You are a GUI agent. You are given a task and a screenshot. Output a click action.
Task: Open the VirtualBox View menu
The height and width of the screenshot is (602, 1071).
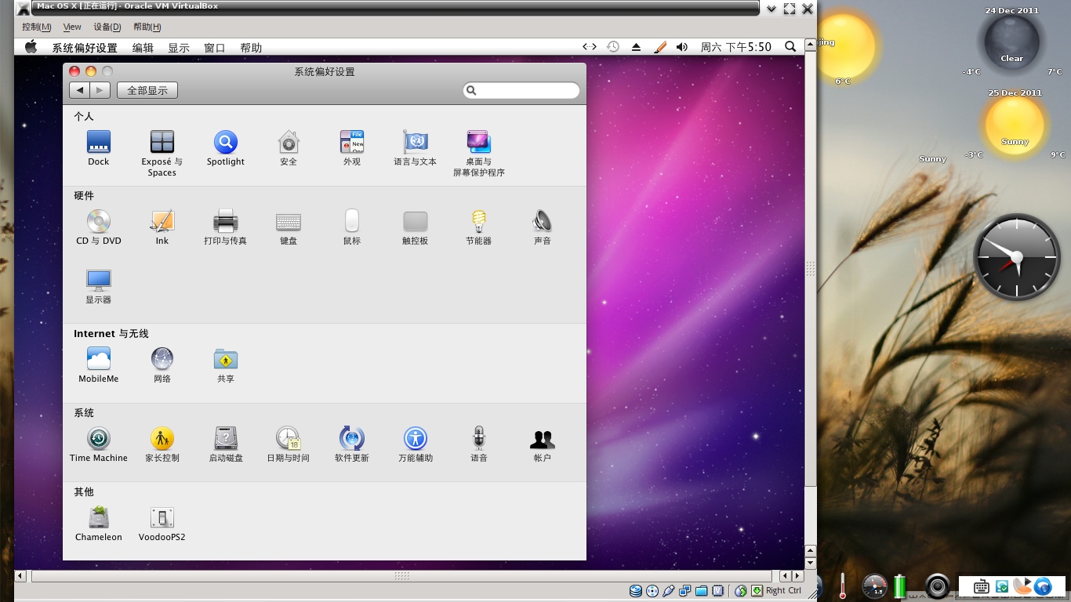coord(72,27)
